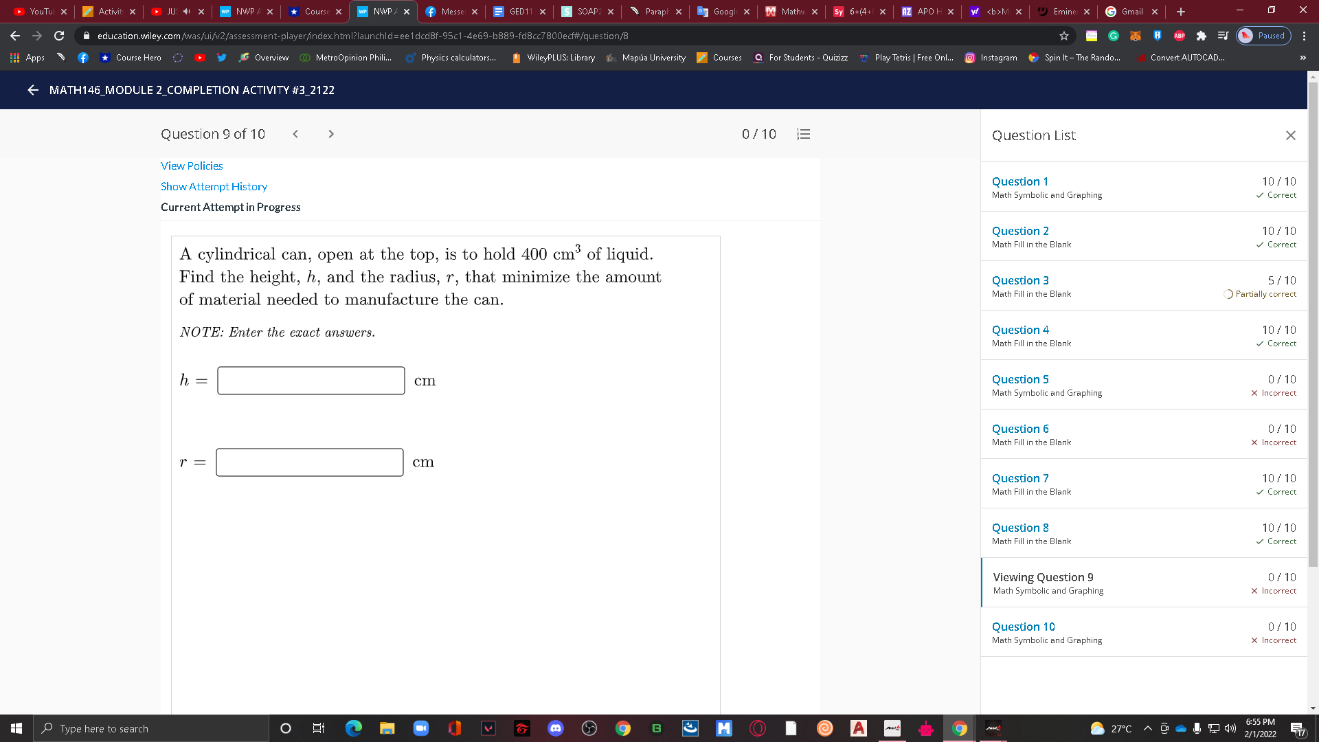Open the music queue extension icon
The image size is (1319, 742).
[1224, 36]
